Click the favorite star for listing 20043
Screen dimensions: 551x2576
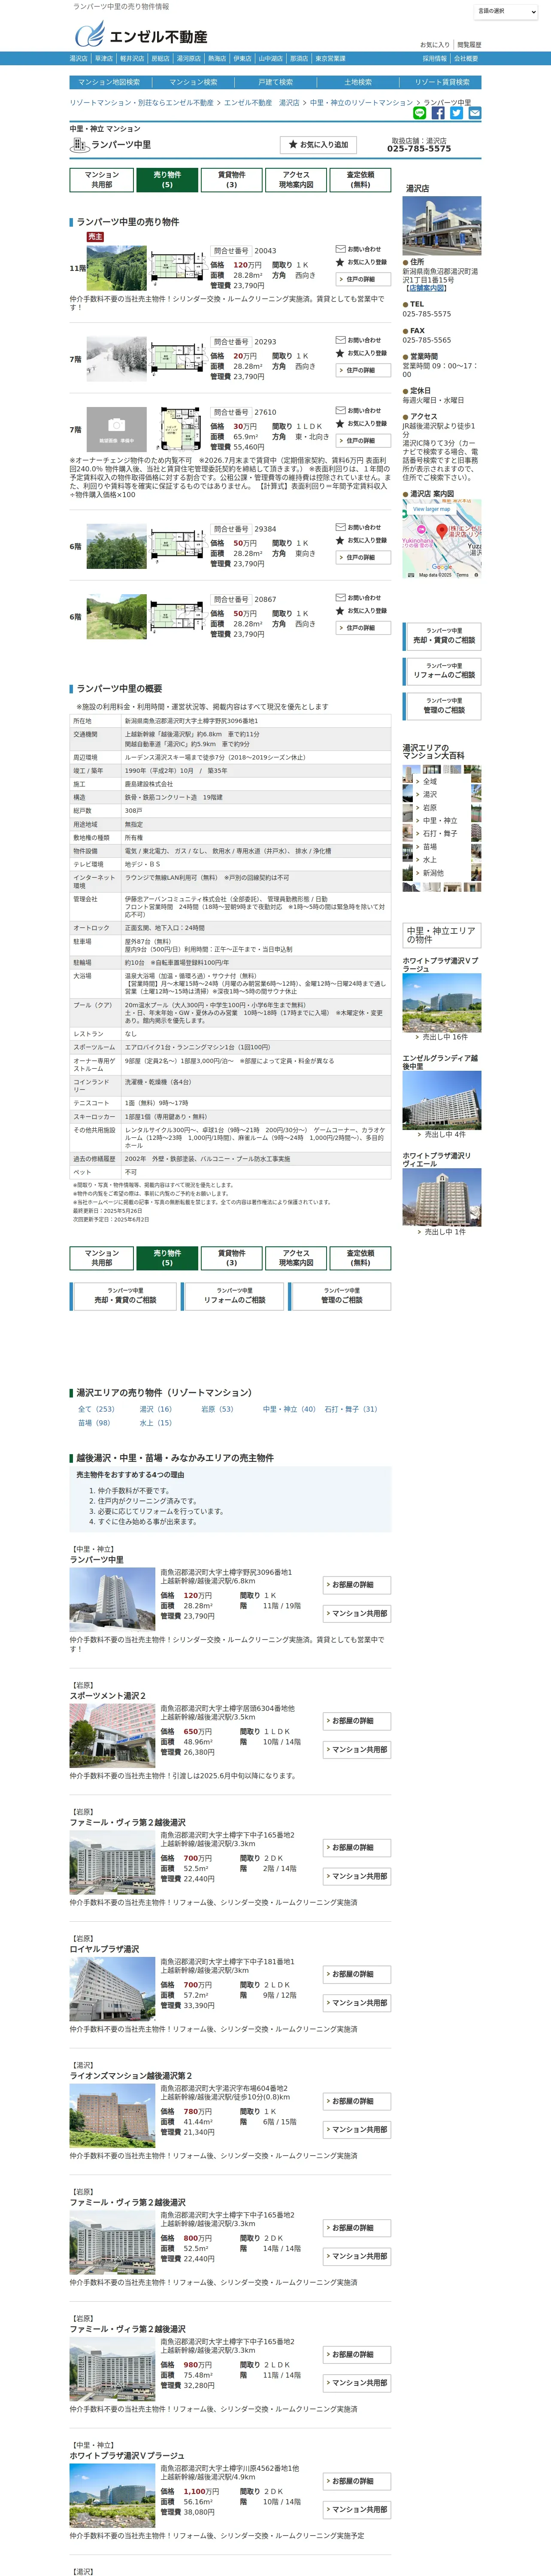[x=340, y=262]
